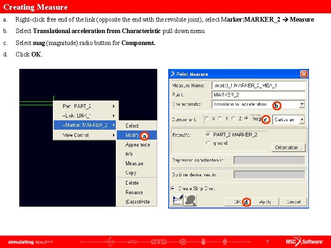Click the Point field containing MARKER_2
331x248 pixels.
(x=258, y=95)
